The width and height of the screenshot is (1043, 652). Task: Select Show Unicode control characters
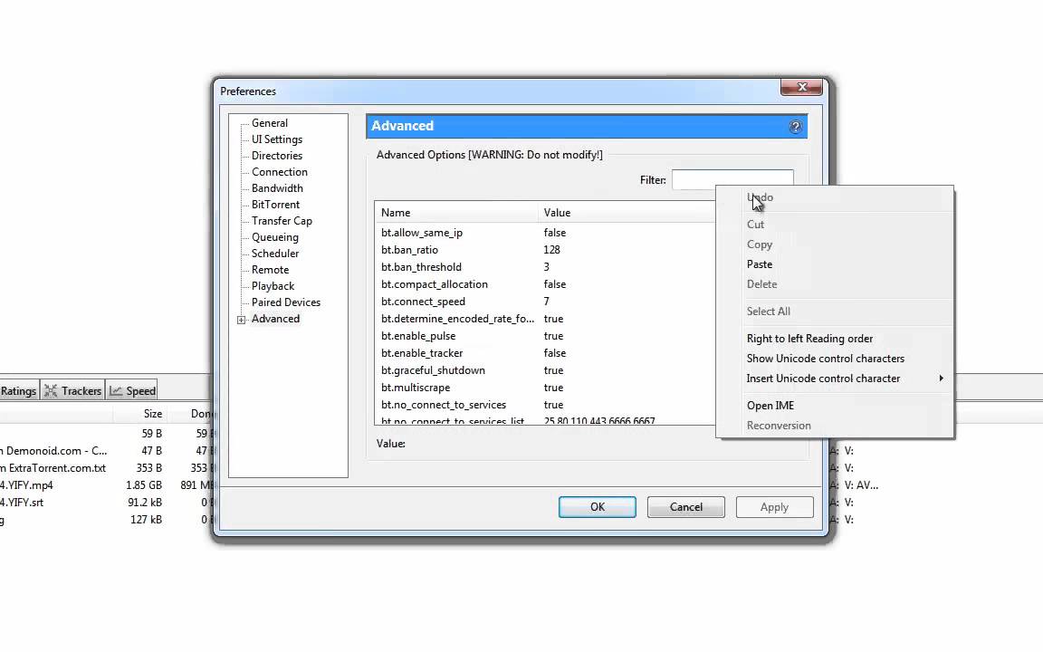tap(826, 359)
